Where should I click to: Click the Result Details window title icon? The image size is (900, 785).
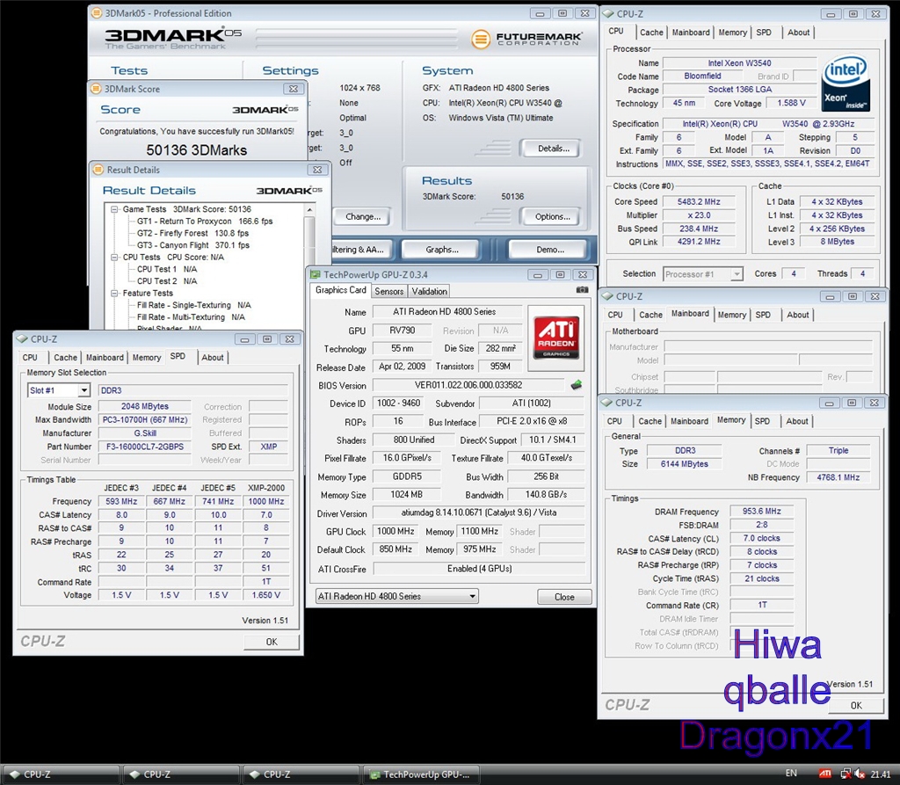tap(98, 170)
